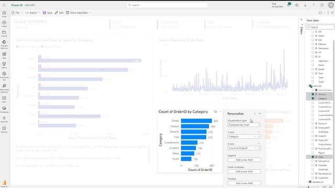Click Personalize this visual icon on chart

pos(215,112)
